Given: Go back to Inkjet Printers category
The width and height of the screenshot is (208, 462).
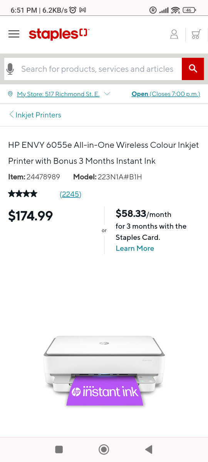Looking at the screenshot, I should [x=35, y=115].
